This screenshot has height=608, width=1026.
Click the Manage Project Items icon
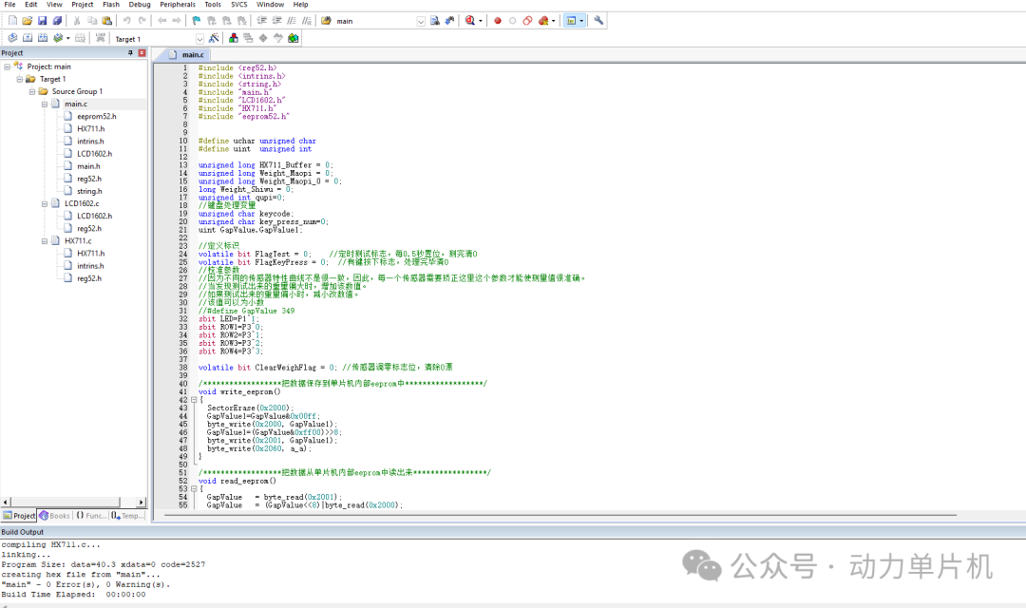tap(234, 38)
